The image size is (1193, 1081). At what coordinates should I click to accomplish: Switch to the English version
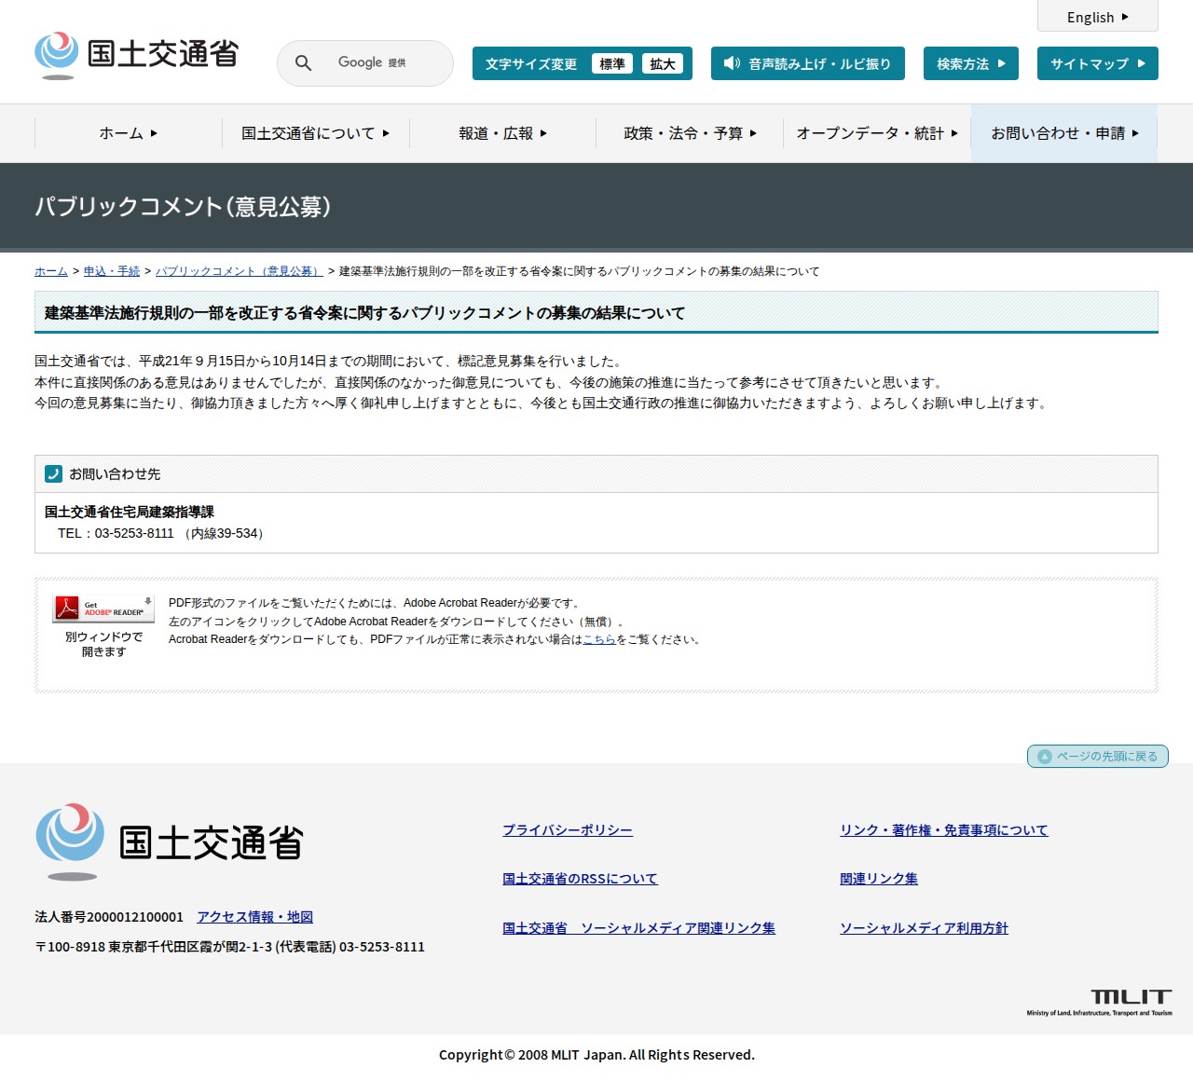pyautogui.click(x=1097, y=17)
